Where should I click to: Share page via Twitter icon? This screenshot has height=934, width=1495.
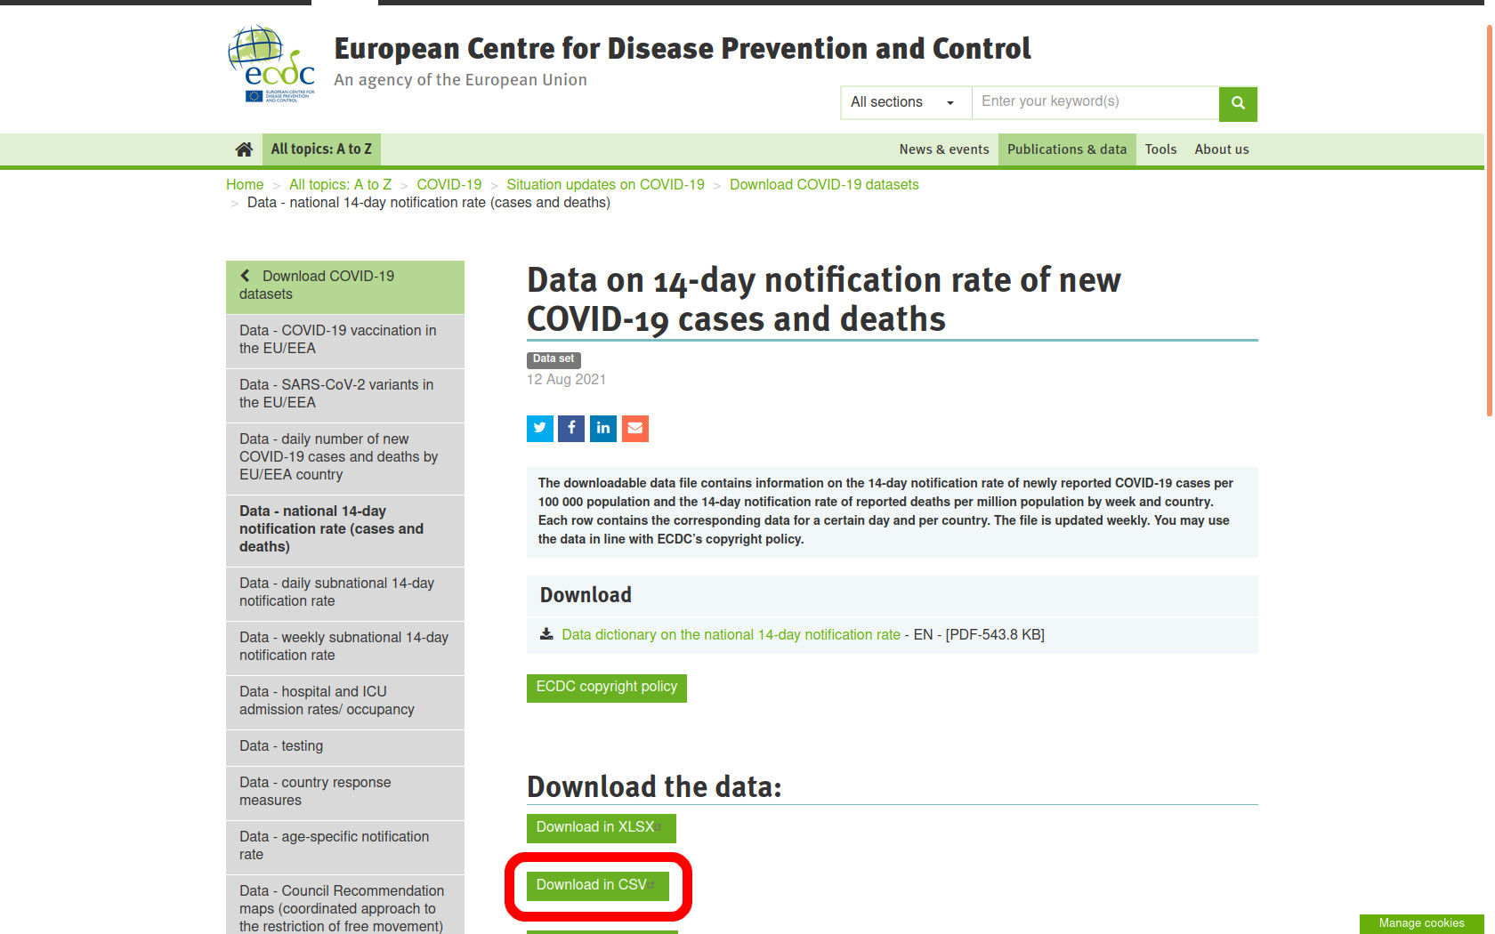tap(540, 429)
